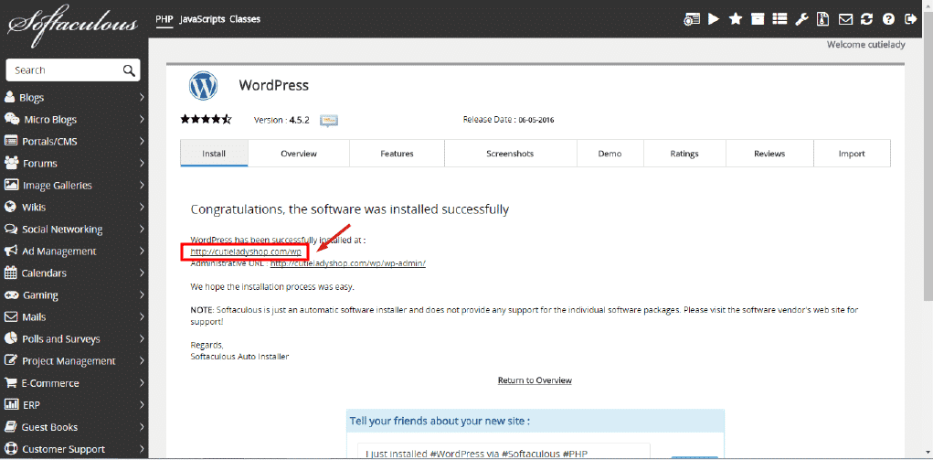This screenshot has width=933, height=460.
Task: Click the Blogs person icon in sidebar
Action: pyautogui.click(x=9, y=97)
